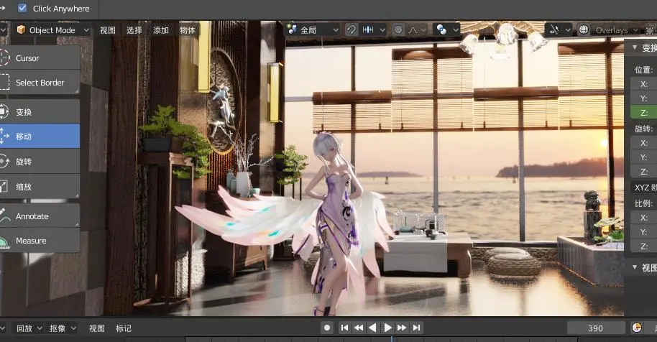Viewport: 657px width, 342px height.
Task: Open the timeline 视图 menu
Action: pyautogui.click(x=97, y=328)
